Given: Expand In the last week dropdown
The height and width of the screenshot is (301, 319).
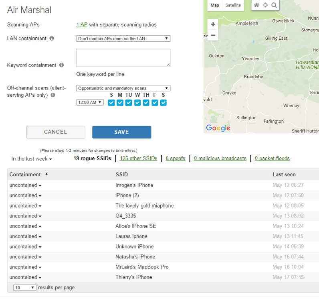Looking at the screenshot, I should [x=32, y=159].
